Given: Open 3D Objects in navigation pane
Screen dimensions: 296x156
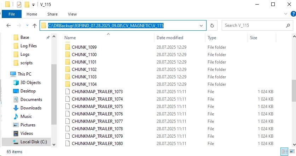Looking at the screenshot, I should click(30, 83).
